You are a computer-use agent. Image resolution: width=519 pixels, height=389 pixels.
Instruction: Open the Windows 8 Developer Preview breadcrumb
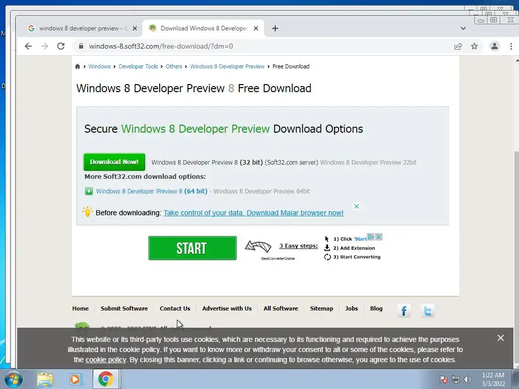click(228, 66)
